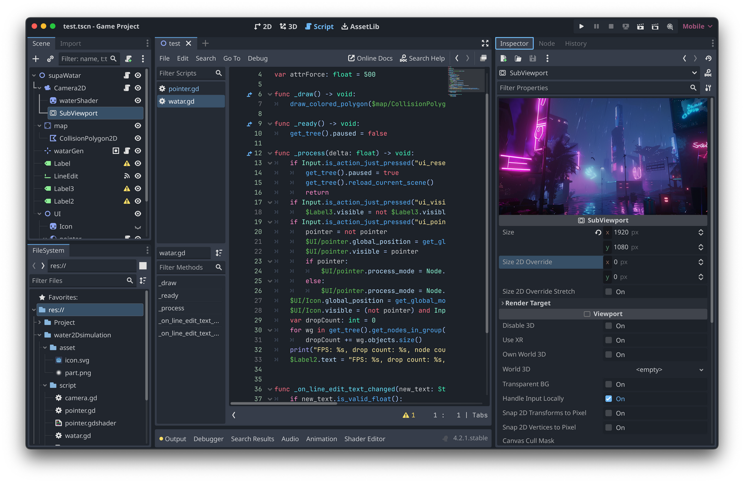Click the Search Help button
744x483 pixels.
point(422,58)
